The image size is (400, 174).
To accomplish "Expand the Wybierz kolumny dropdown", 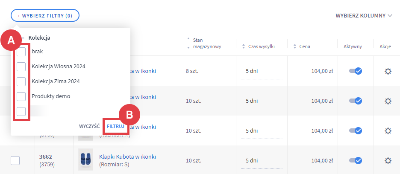I will (x=364, y=15).
